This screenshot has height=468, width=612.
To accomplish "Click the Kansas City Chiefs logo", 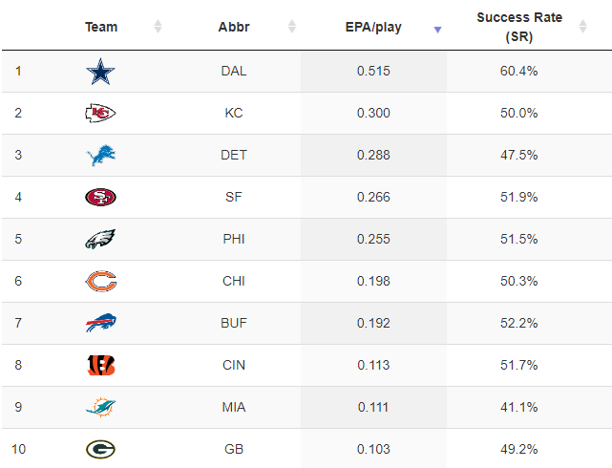I will [100, 114].
